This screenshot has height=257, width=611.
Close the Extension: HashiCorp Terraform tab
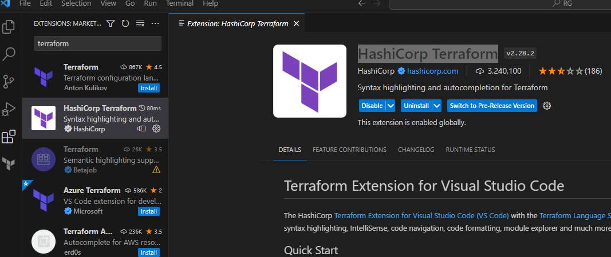296,24
